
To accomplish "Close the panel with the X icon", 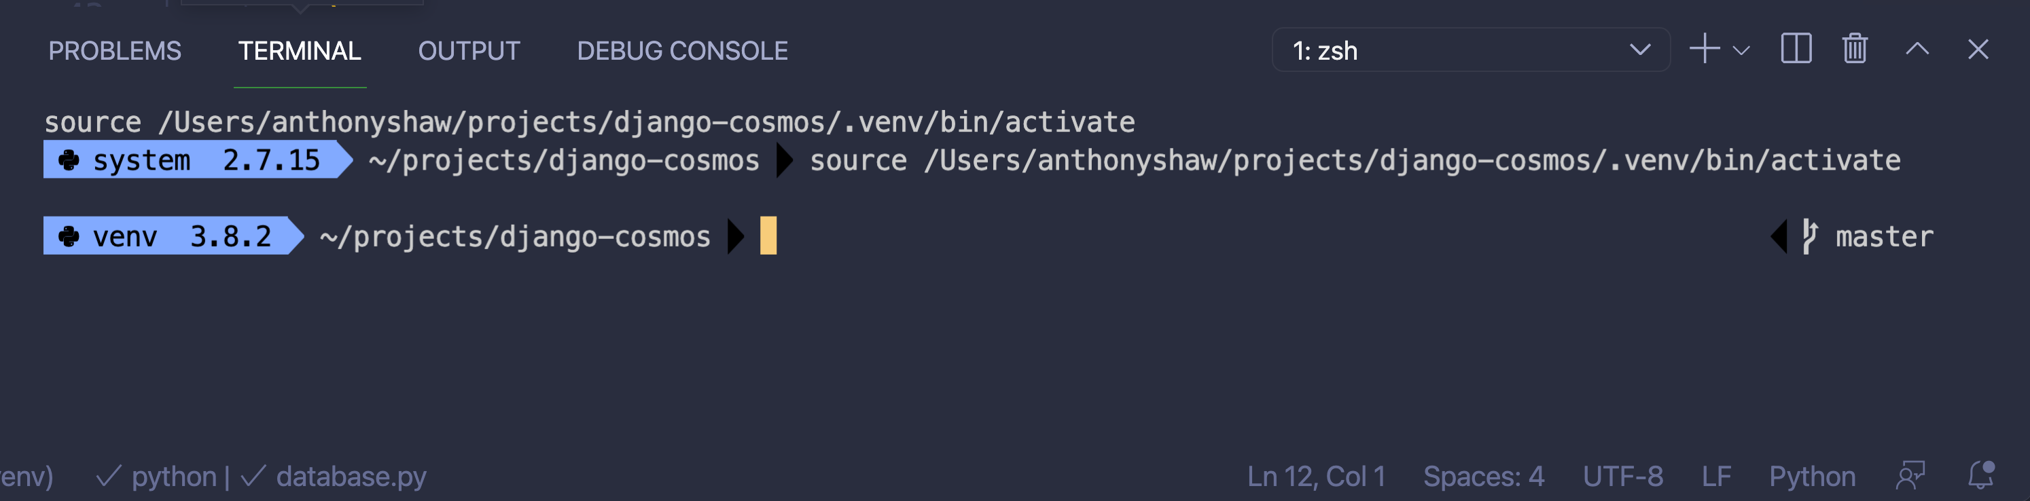I will (1978, 49).
